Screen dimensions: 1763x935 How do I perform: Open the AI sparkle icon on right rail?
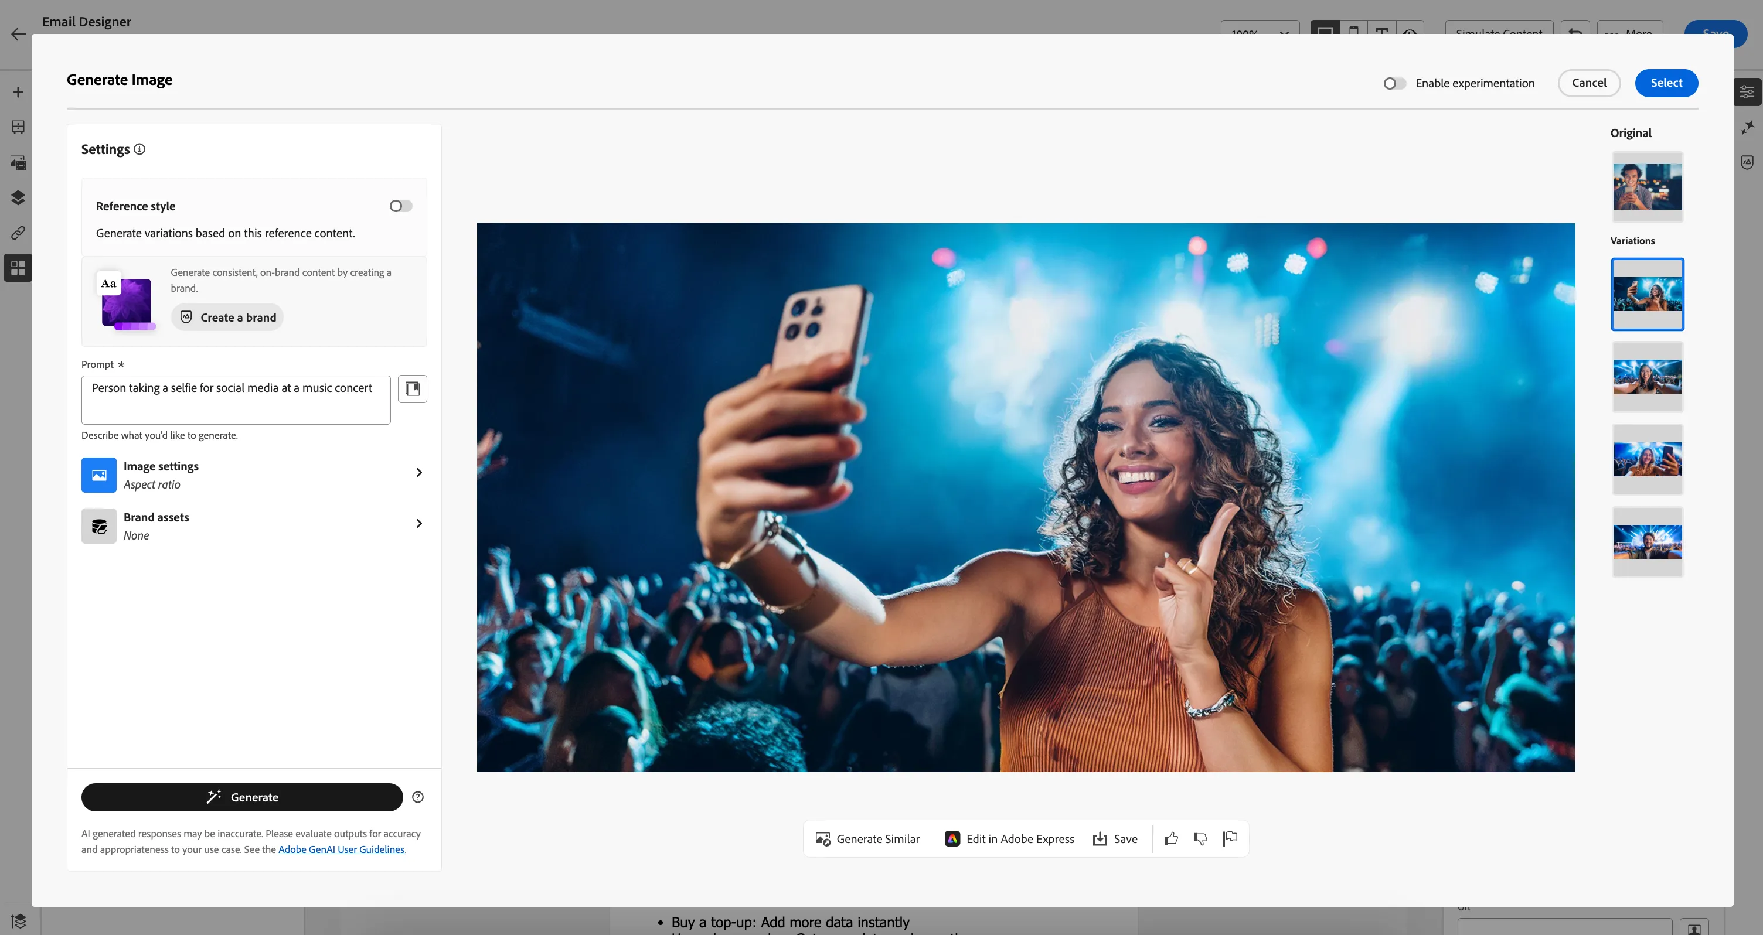(1747, 127)
